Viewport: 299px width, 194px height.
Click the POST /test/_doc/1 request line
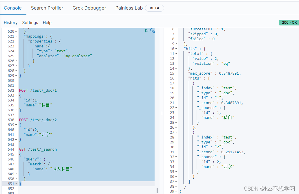coord(38,90)
